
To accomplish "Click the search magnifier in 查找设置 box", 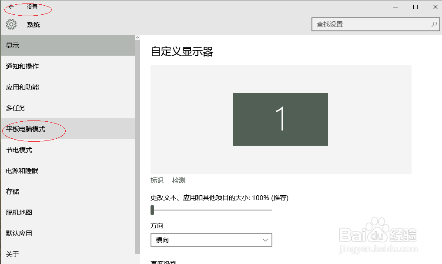I will point(434,24).
